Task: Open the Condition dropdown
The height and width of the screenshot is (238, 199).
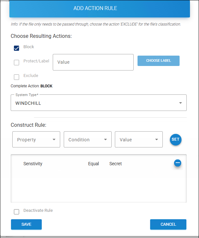Action: (87, 140)
